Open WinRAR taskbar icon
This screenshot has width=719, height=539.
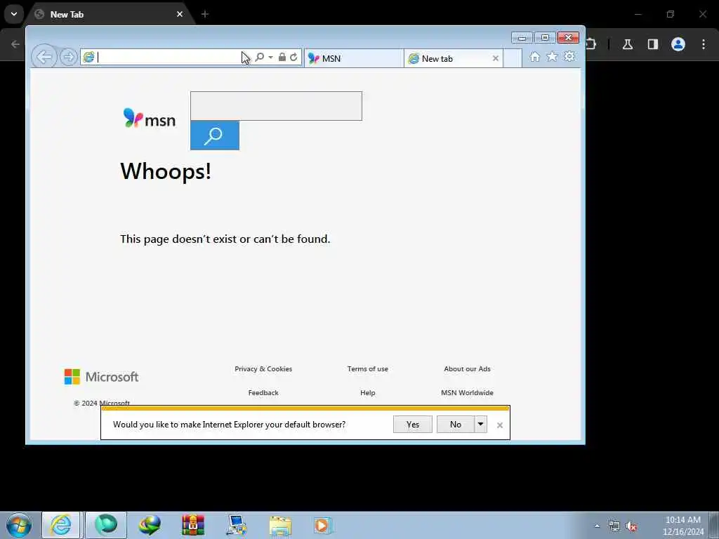[x=193, y=525]
